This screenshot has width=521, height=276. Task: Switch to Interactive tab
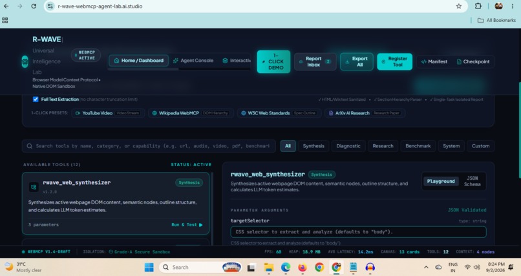pos(237,61)
